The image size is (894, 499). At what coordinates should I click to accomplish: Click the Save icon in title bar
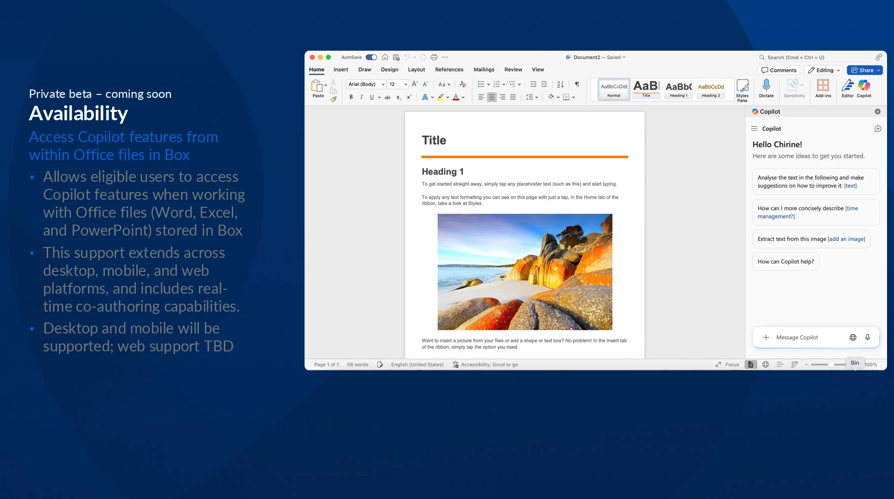(396, 57)
